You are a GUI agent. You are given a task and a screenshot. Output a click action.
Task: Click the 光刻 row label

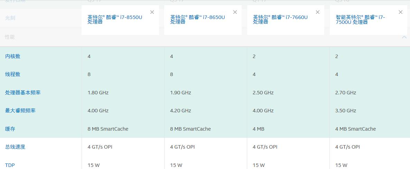coord(10,18)
